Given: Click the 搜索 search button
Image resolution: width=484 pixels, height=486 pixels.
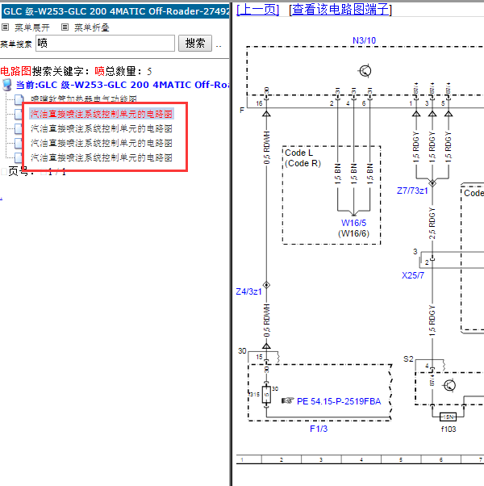Looking at the screenshot, I should tap(195, 43).
